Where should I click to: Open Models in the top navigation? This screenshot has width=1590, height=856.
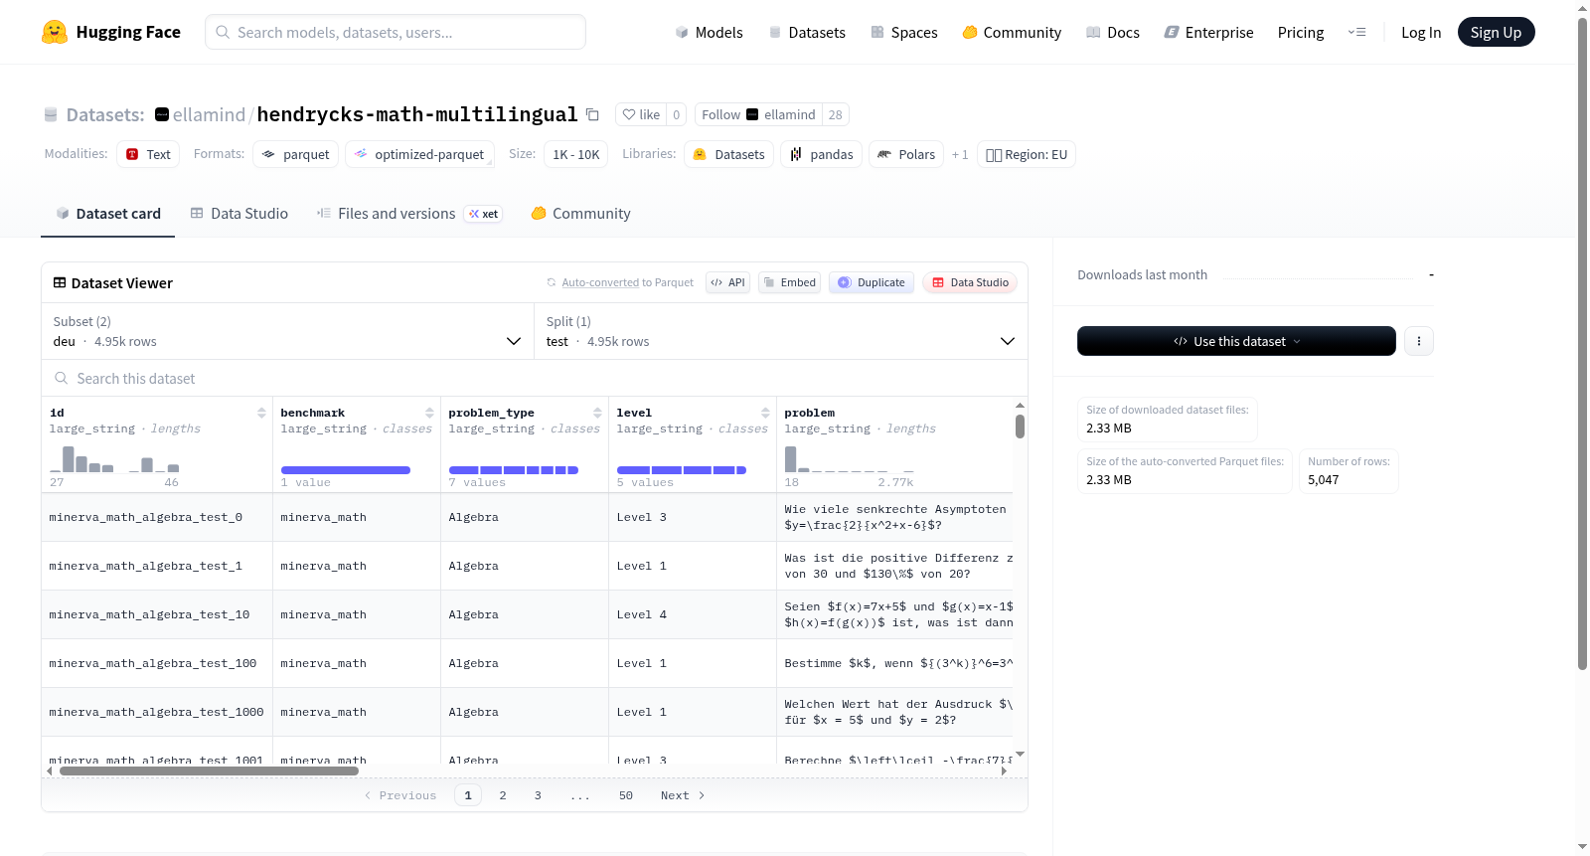[x=709, y=33]
